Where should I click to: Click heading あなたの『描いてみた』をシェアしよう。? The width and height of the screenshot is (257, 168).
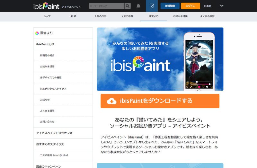click(x=159, y=119)
